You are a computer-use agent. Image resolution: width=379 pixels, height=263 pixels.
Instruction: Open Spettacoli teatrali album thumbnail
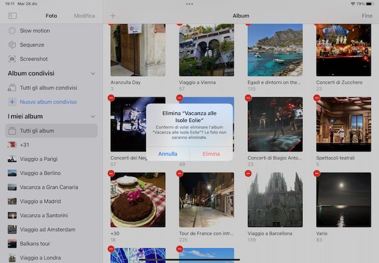[344, 124]
